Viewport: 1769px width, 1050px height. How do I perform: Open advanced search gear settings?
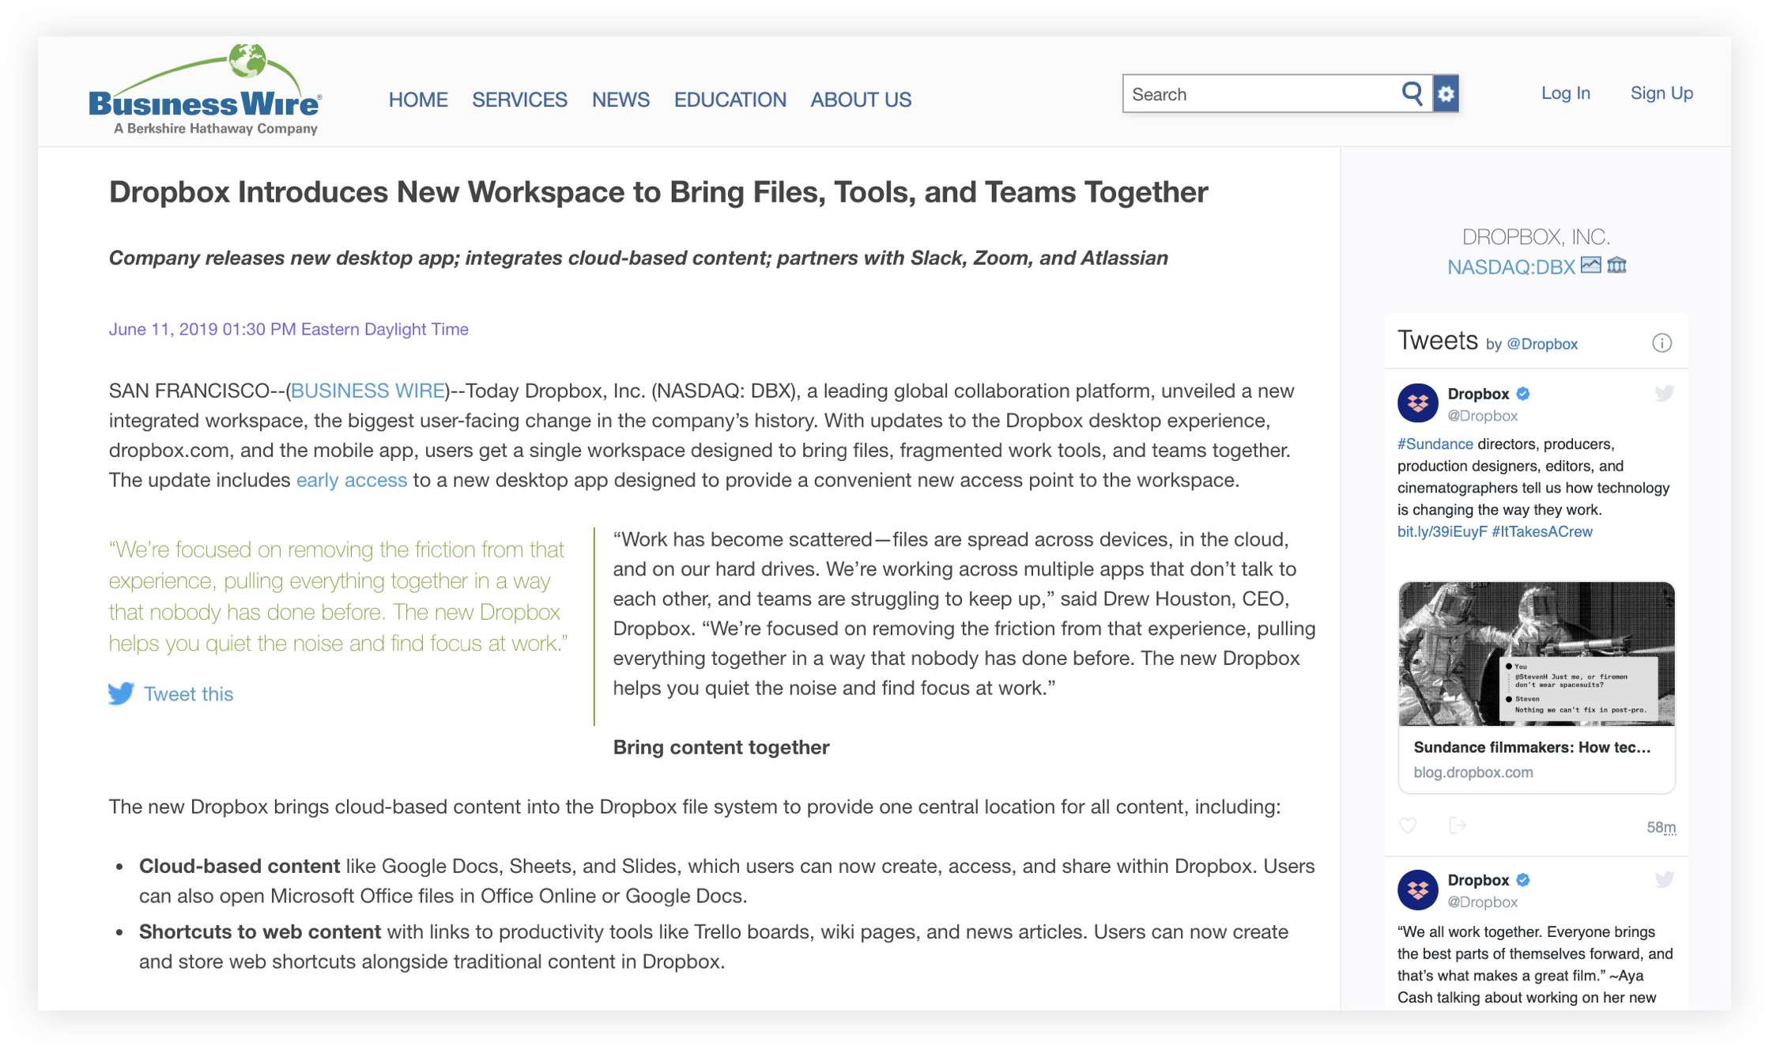[1446, 94]
